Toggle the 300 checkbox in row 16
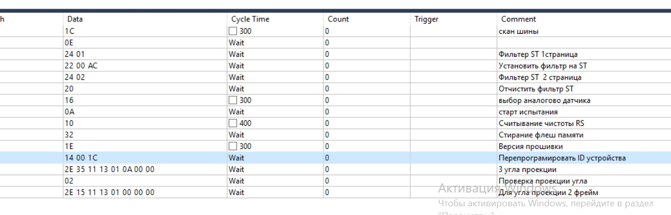 233,100
